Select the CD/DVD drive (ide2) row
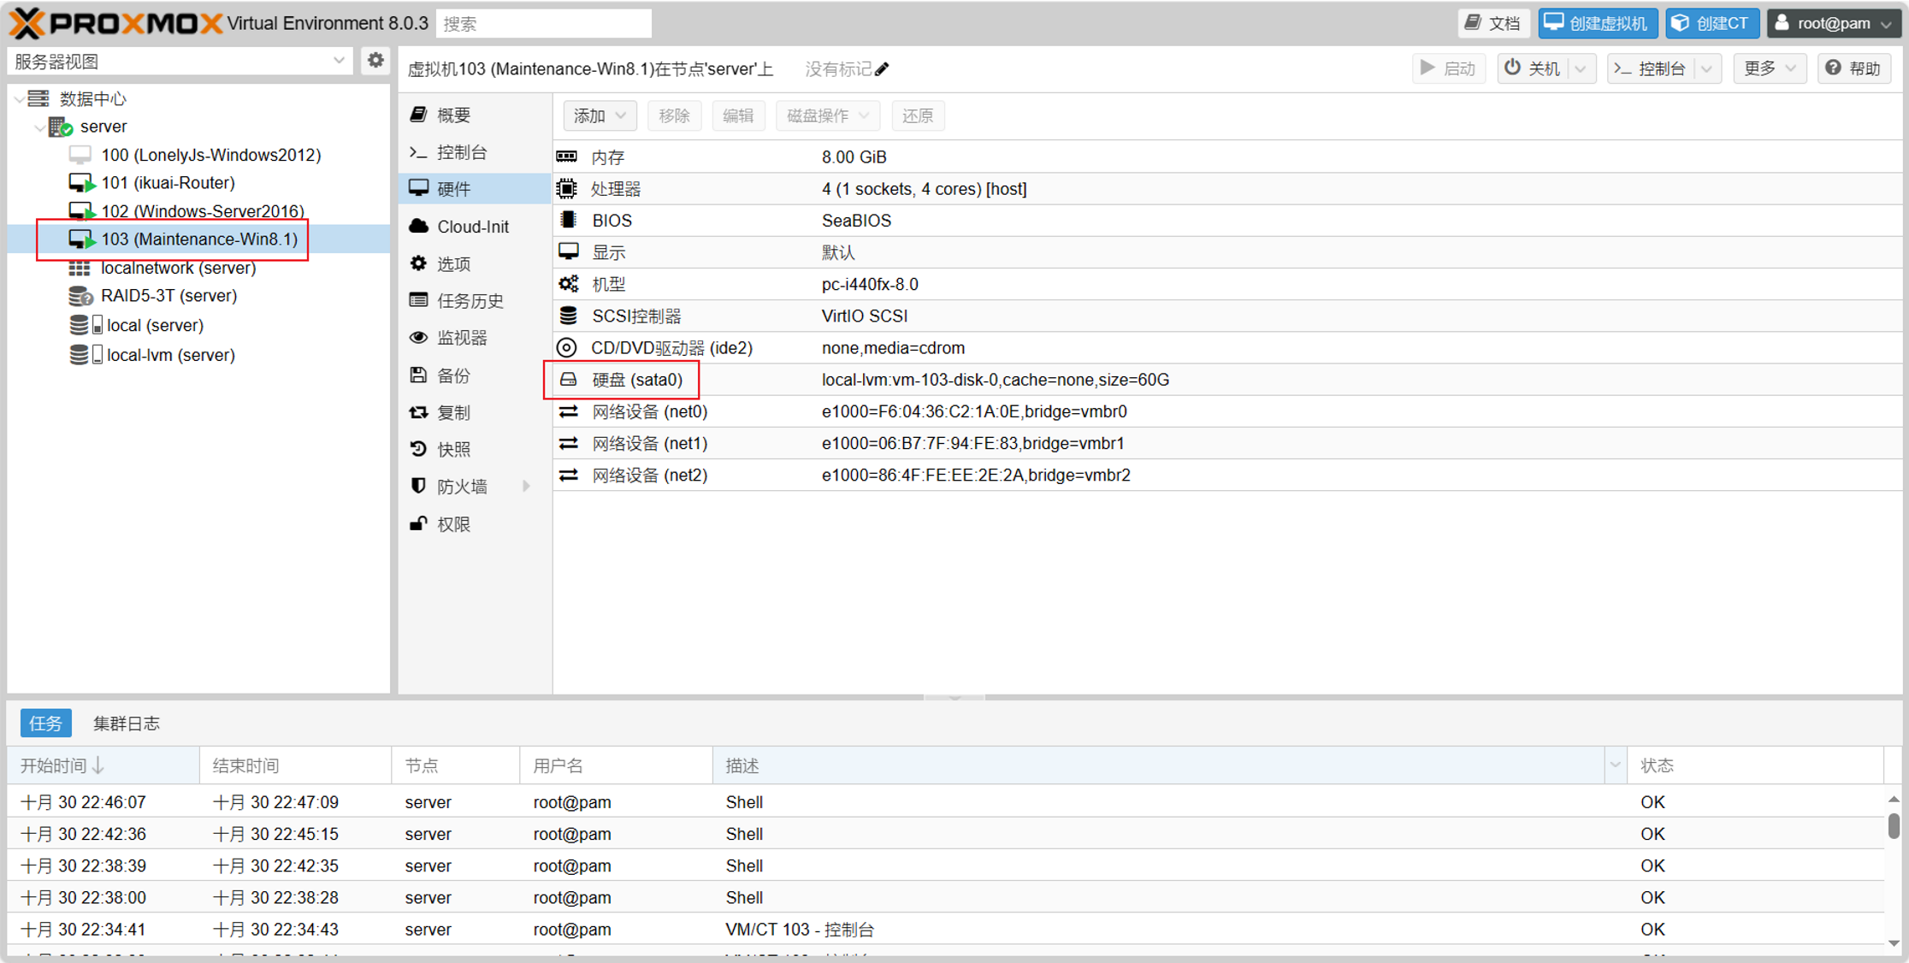Screen dimensions: 1909x963 pyautogui.click(x=671, y=348)
